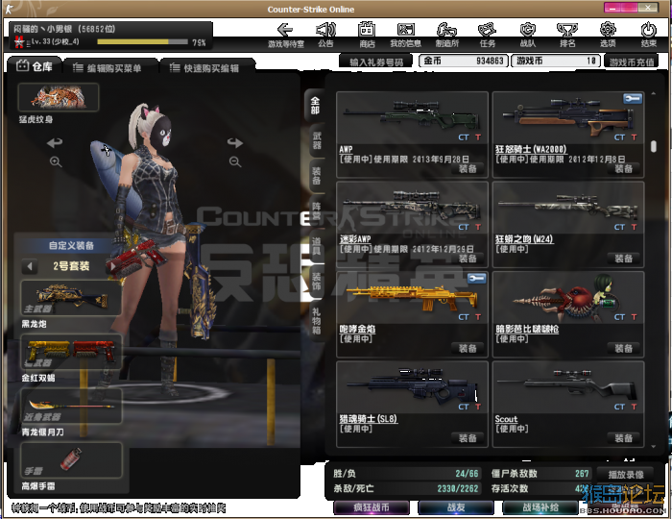Image resolution: width=672 pixels, height=519 pixels.
Task: Open the missions (任务) icon
Action: 488,35
